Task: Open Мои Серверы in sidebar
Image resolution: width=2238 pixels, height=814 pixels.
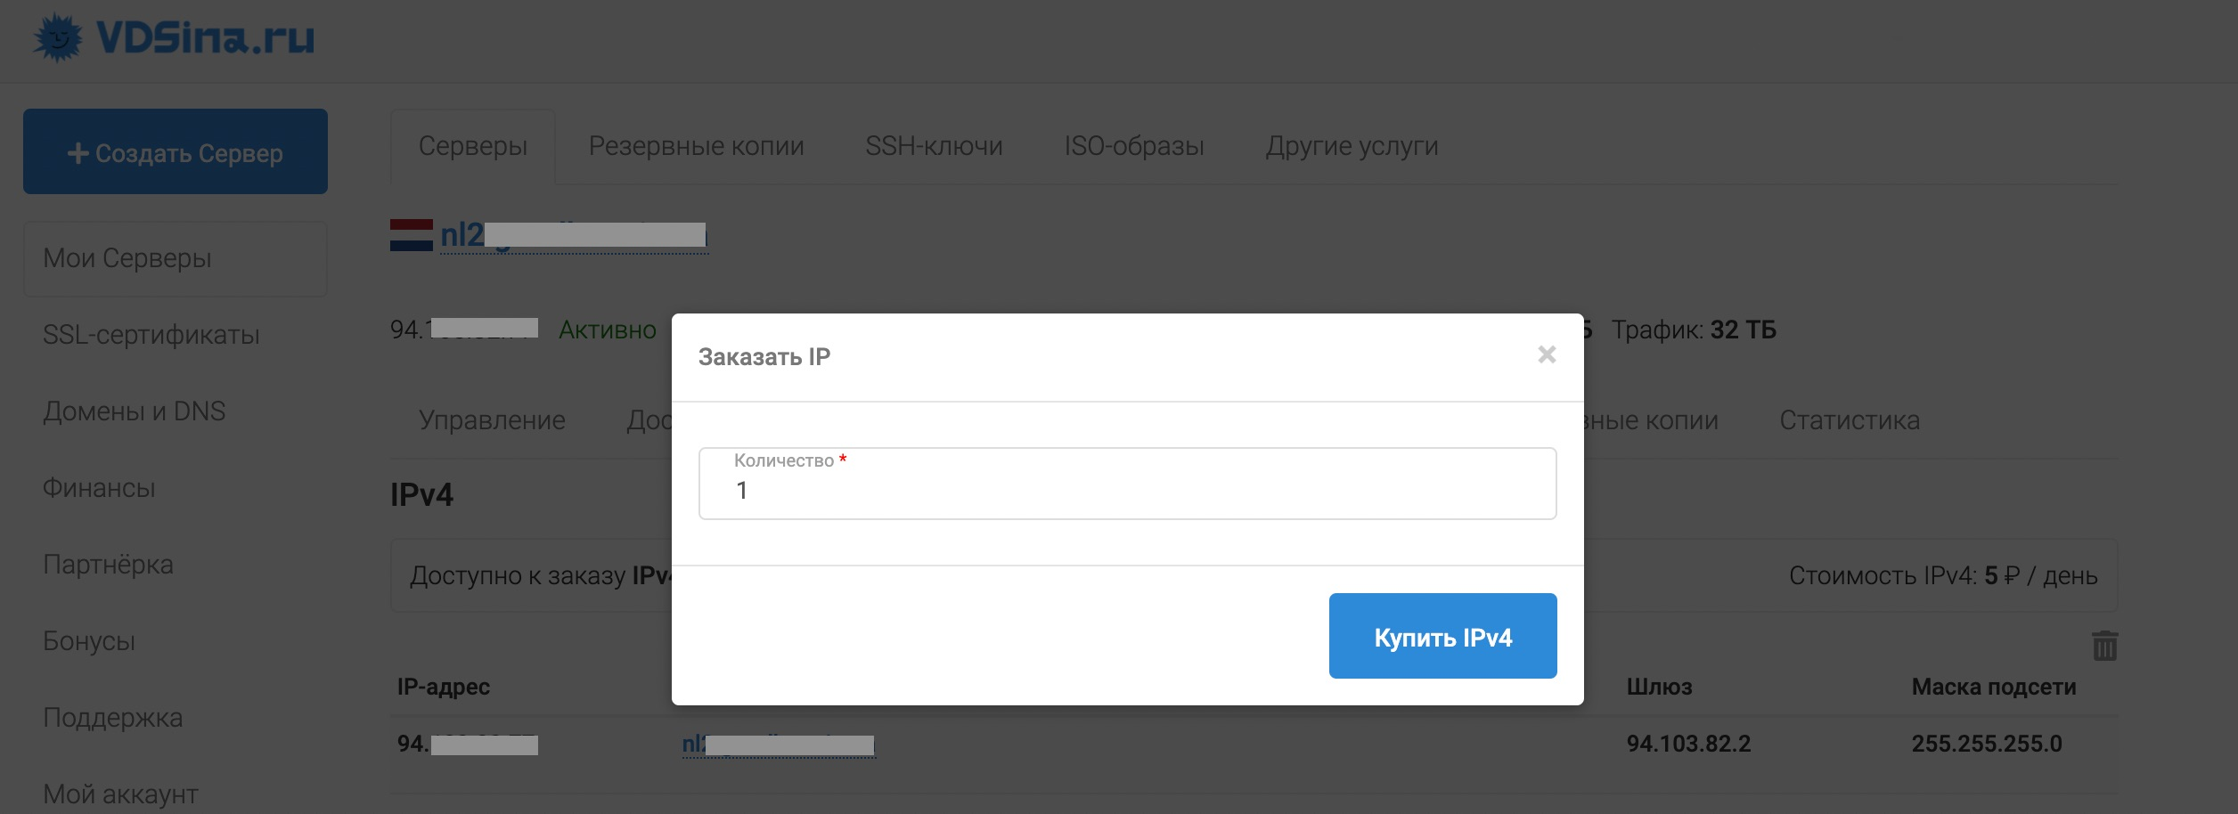Action: (x=176, y=258)
